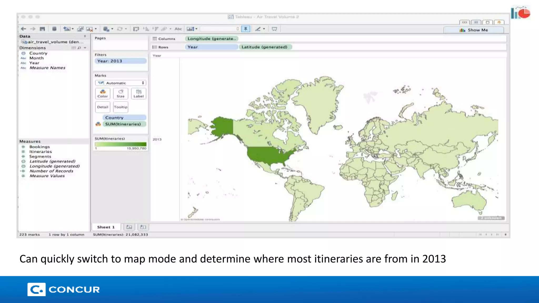Select the Number of Records measure

pyautogui.click(x=51, y=171)
